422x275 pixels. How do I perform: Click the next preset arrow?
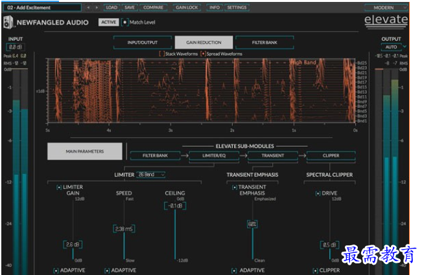click(95, 8)
